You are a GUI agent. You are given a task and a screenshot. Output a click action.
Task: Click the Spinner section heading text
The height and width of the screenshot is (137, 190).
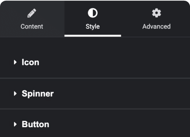(x=38, y=94)
